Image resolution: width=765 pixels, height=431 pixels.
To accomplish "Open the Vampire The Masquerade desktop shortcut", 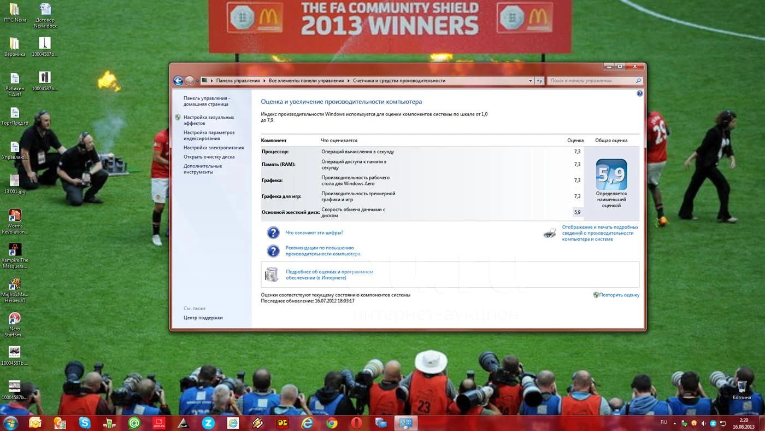I will click(x=15, y=255).
